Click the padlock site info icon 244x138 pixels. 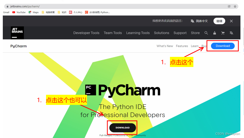[7, 7]
